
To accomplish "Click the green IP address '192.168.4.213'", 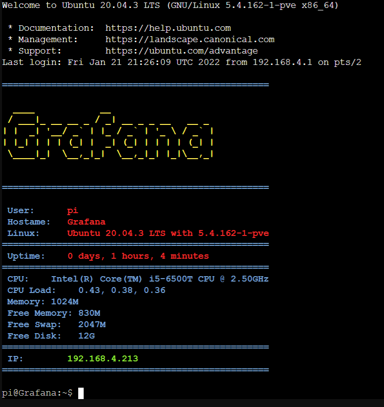I will (102, 359).
